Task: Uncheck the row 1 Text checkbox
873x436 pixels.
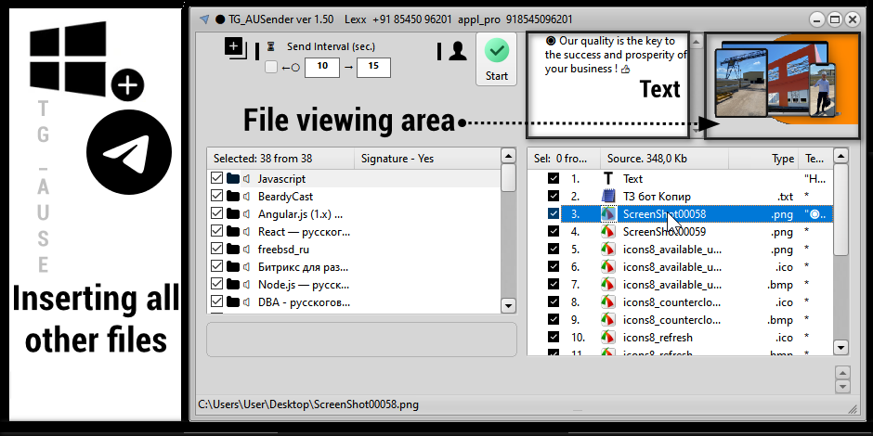Action: 554,178
